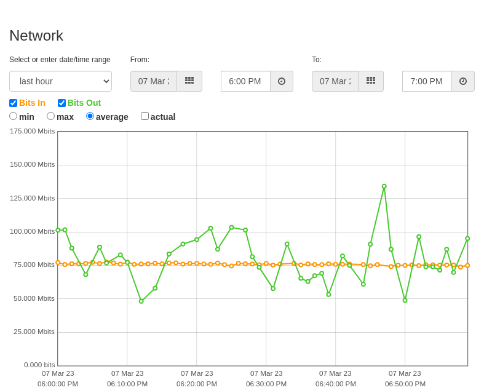
Task: Click the first orange data point at 06:00 PM
Action: (x=58, y=263)
